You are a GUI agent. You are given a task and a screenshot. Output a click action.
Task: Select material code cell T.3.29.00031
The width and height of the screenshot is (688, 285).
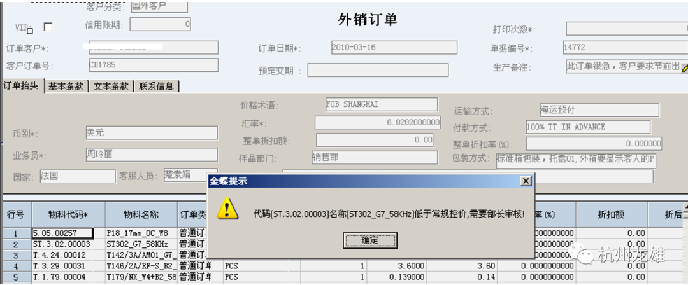(x=68, y=266)
